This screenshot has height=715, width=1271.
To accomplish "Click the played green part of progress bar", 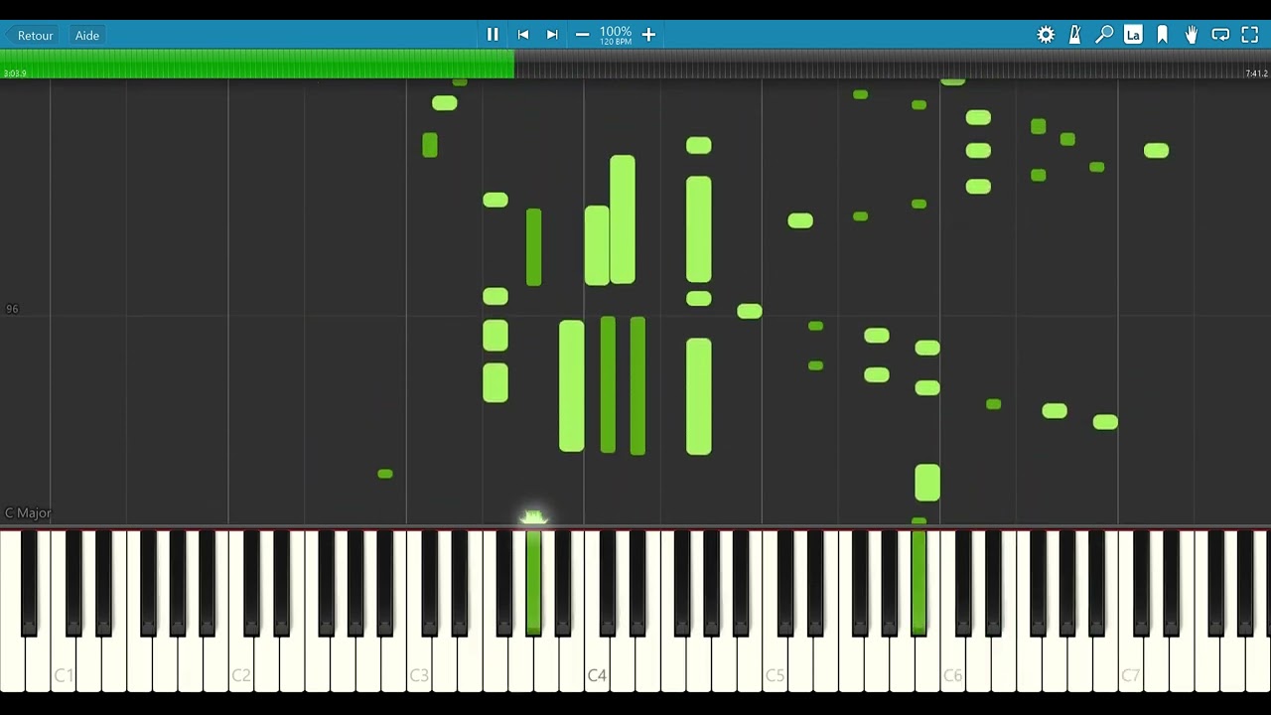I will click(x=257, y=65).
